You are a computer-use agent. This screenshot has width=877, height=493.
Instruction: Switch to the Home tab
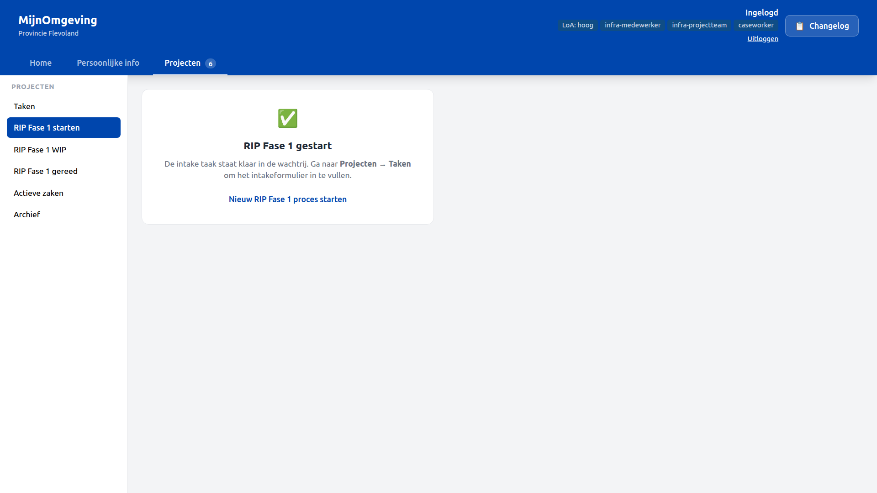[41, 63]
